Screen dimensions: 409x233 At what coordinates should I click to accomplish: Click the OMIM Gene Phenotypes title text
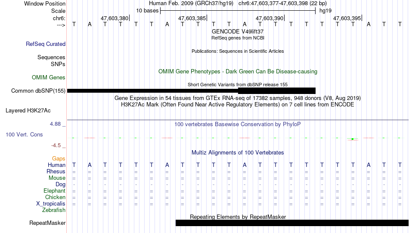(x=238, y=72)
